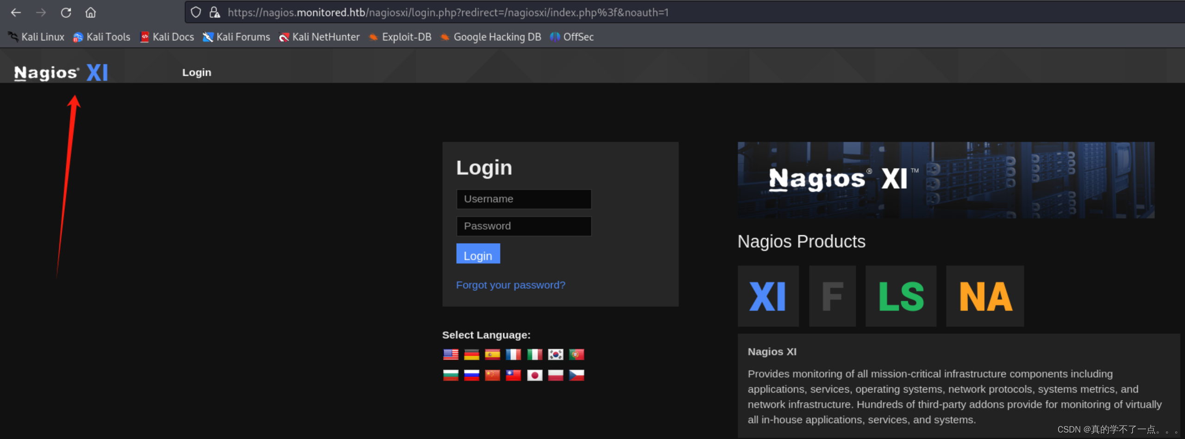
Task: Click the browser back arrow
Action: coord(16,13)
